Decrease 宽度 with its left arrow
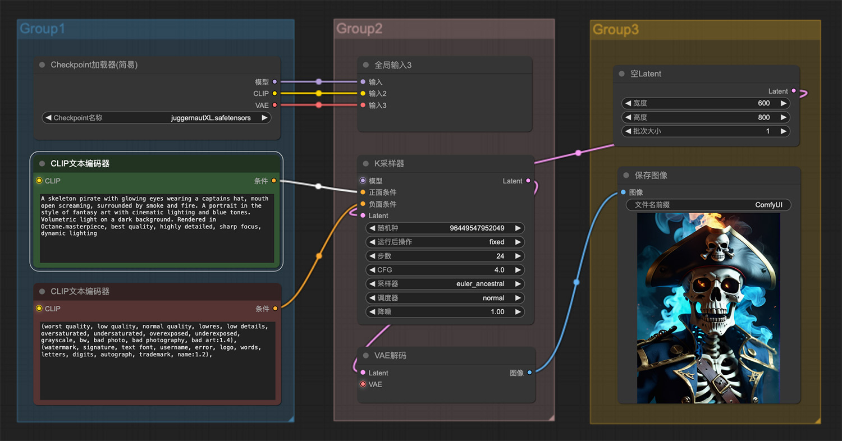Image resolution: width=842 pixels, height=441 pixels. point(629,103)
